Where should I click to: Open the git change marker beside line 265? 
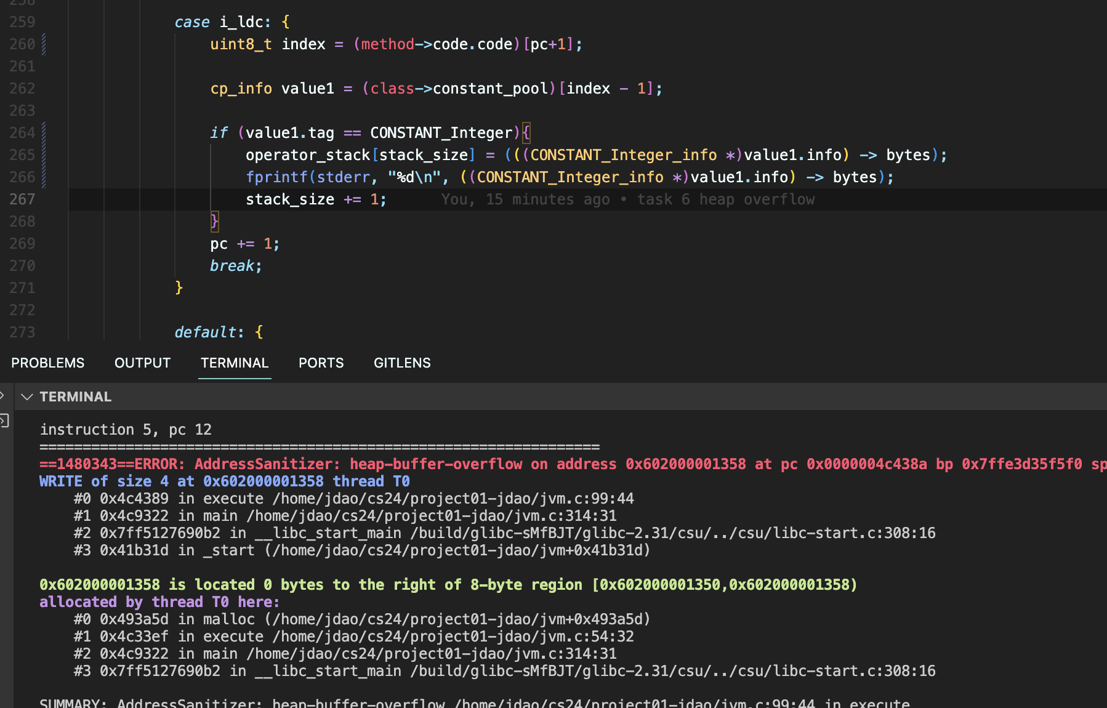coord(44,155)
